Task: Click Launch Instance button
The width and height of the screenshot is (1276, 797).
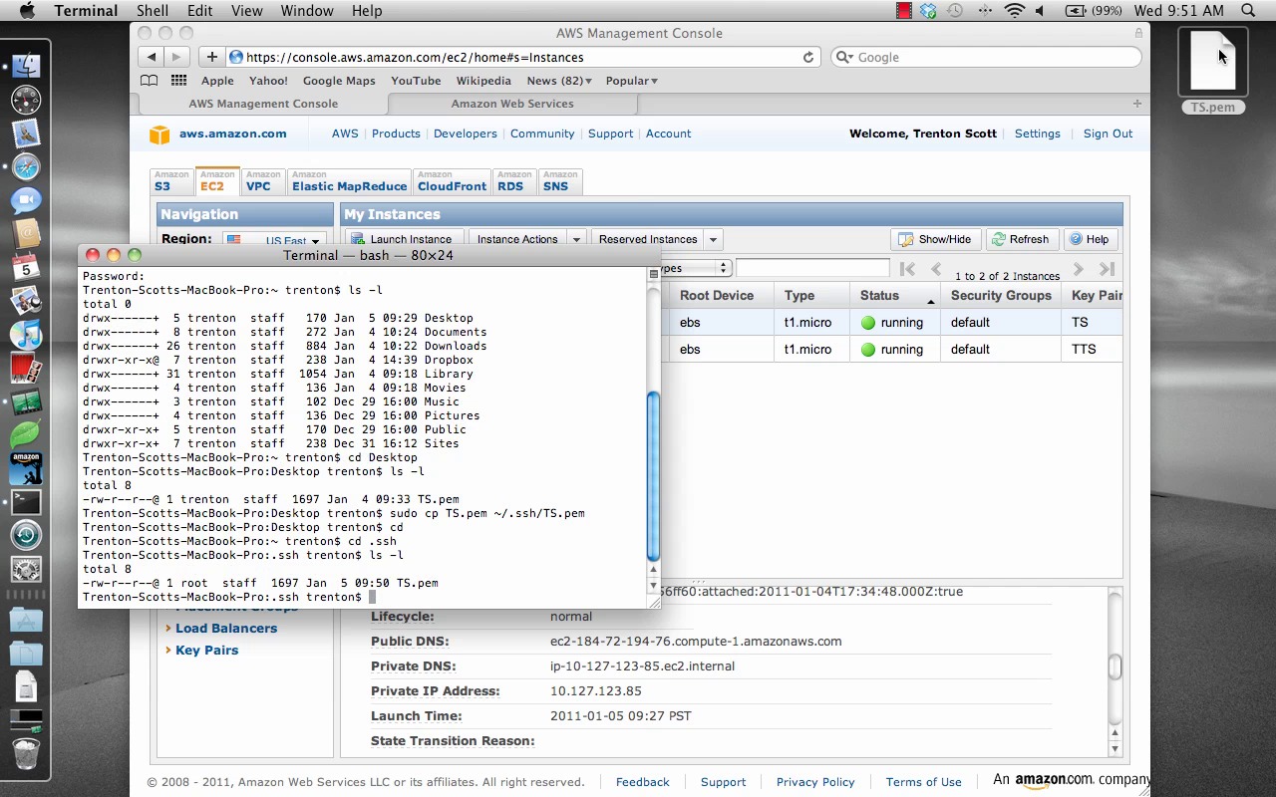Action: point(404,239)
